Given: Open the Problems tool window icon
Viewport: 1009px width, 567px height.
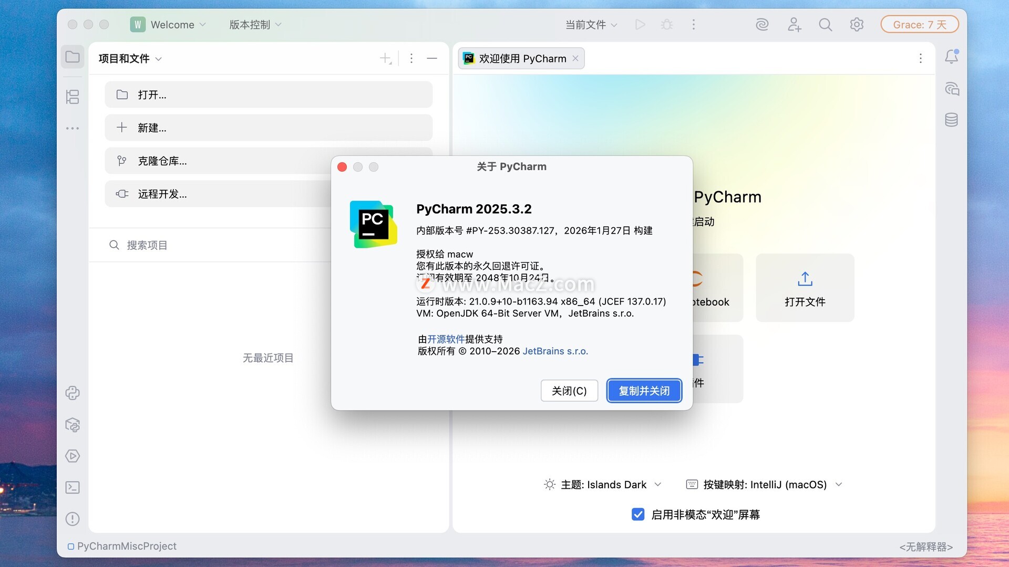Looking at the screenshot, I should tap(73, 519).
